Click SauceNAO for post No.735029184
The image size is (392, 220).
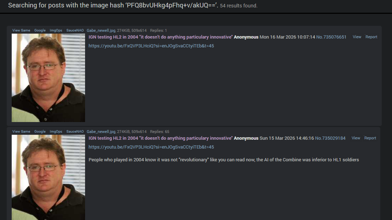(x=75, y=132)
